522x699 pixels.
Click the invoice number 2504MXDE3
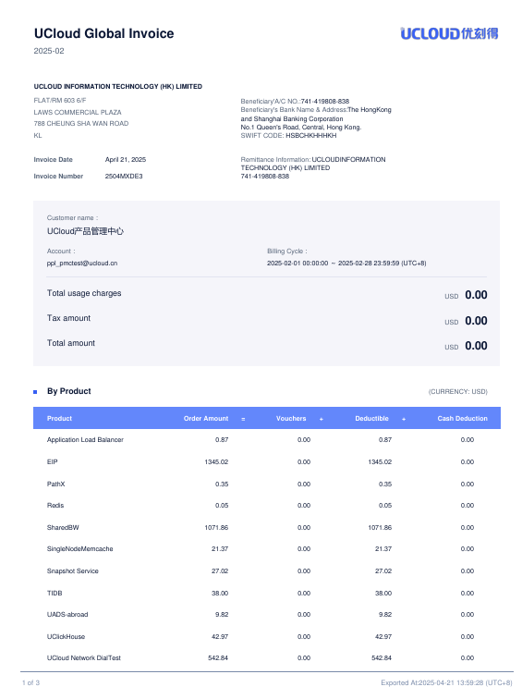pos(124,176)
